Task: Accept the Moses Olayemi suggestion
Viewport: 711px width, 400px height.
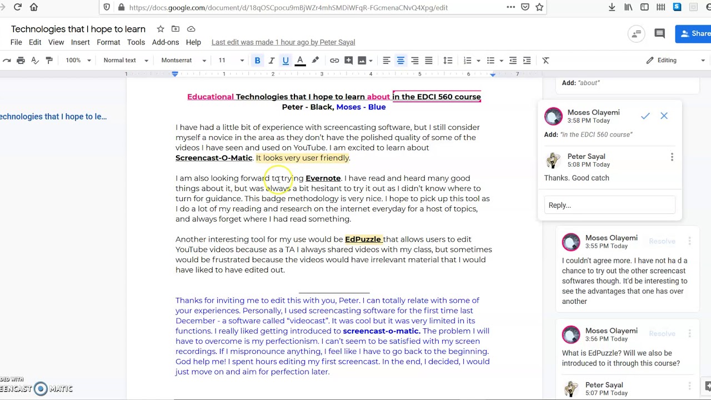Action: tap(645, 116)
